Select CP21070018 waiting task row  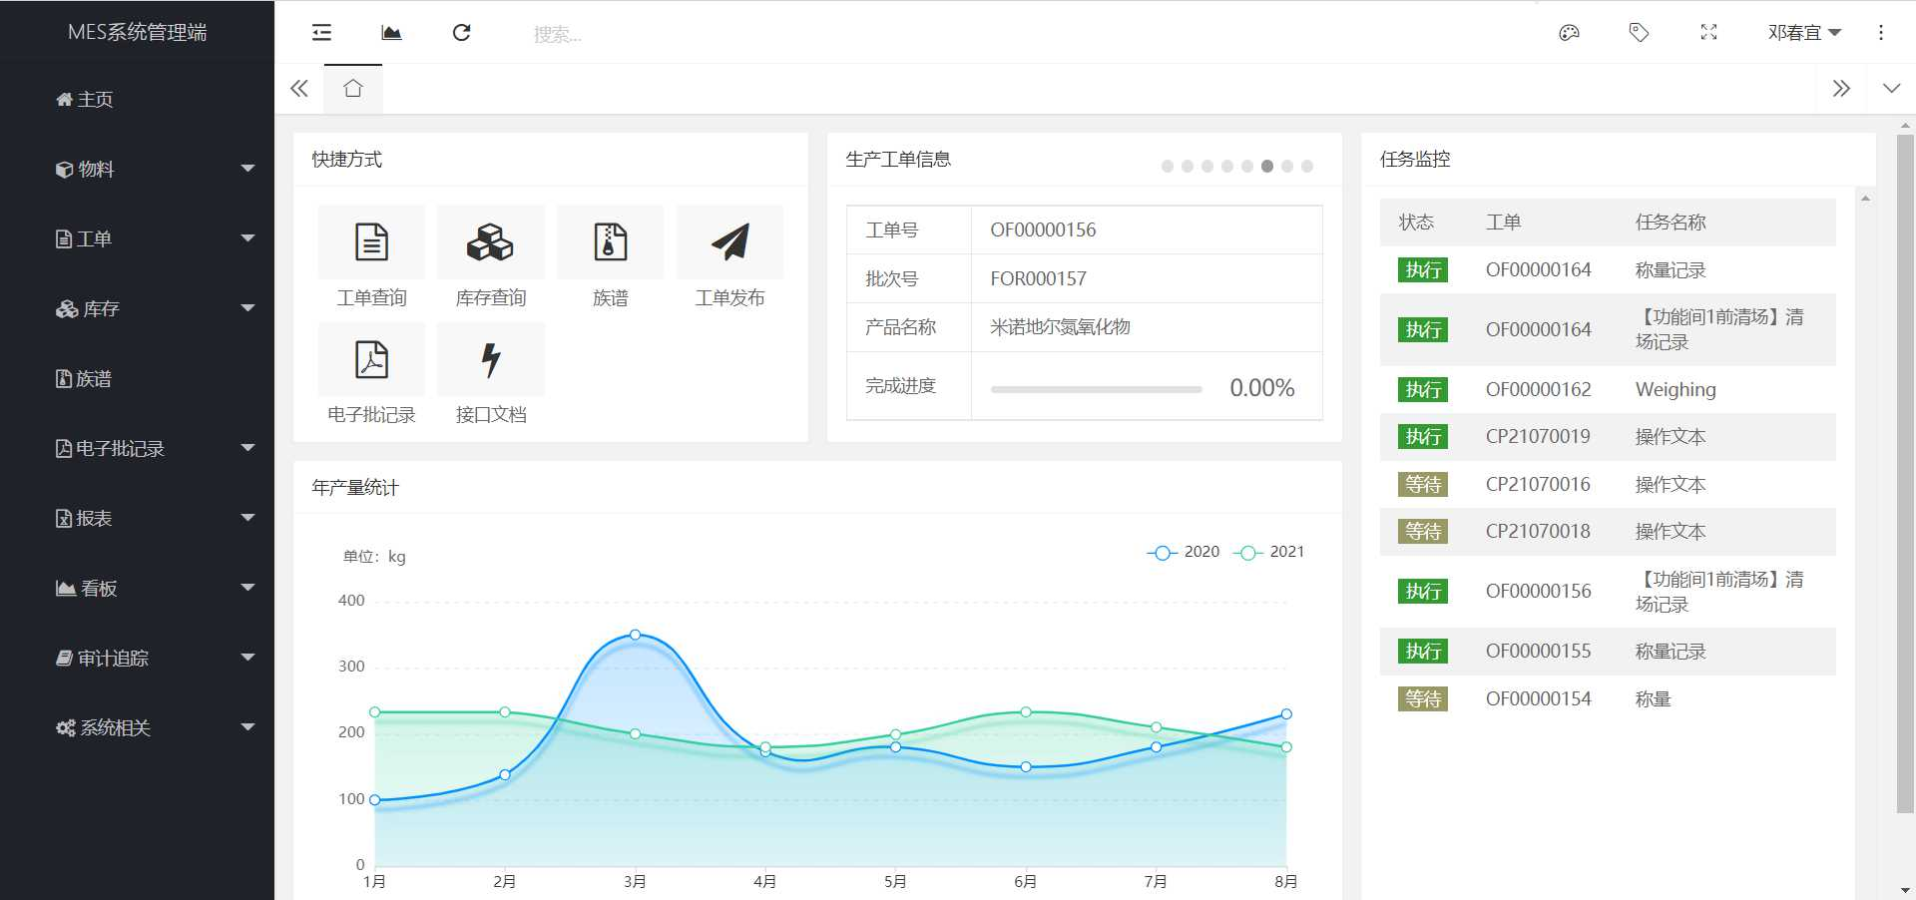point(1608,532)
